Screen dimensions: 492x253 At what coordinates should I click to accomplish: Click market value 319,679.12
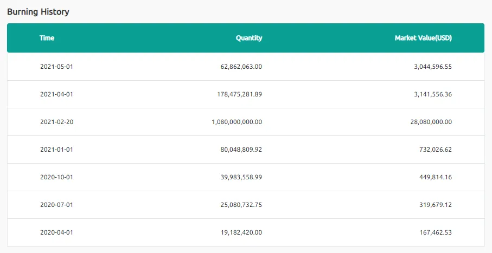pyautogui.click(x=436, y=204)
